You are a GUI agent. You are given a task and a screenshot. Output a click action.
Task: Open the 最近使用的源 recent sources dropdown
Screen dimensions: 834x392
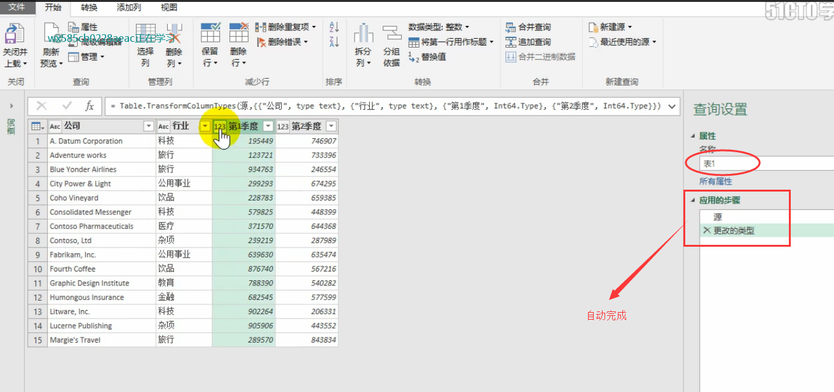pos(622,42)
